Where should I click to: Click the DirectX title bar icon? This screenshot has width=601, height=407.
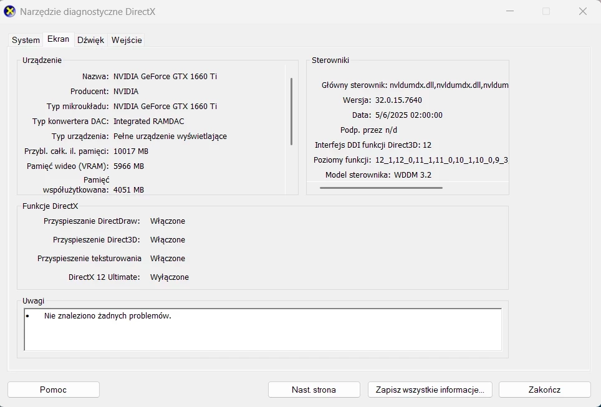pyautogui.click(x=9, y=11)
